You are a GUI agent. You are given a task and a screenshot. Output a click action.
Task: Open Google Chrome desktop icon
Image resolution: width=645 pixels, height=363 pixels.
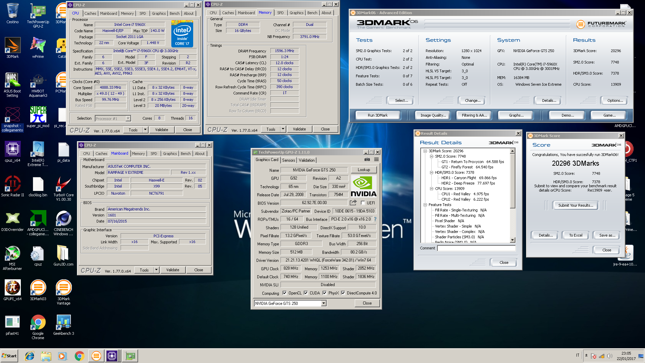tap(38, 327)
